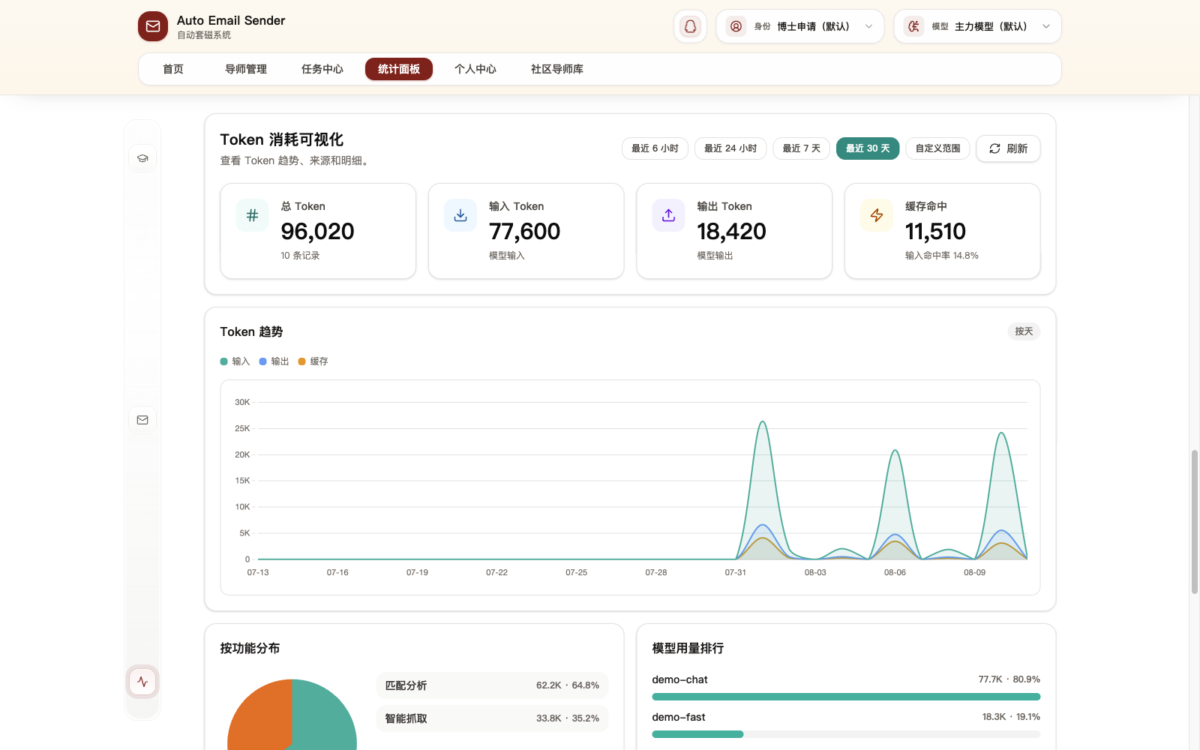Screen dimensions: 1200x750
Task: Go to 首页 tab
Action: coord(173,69)
